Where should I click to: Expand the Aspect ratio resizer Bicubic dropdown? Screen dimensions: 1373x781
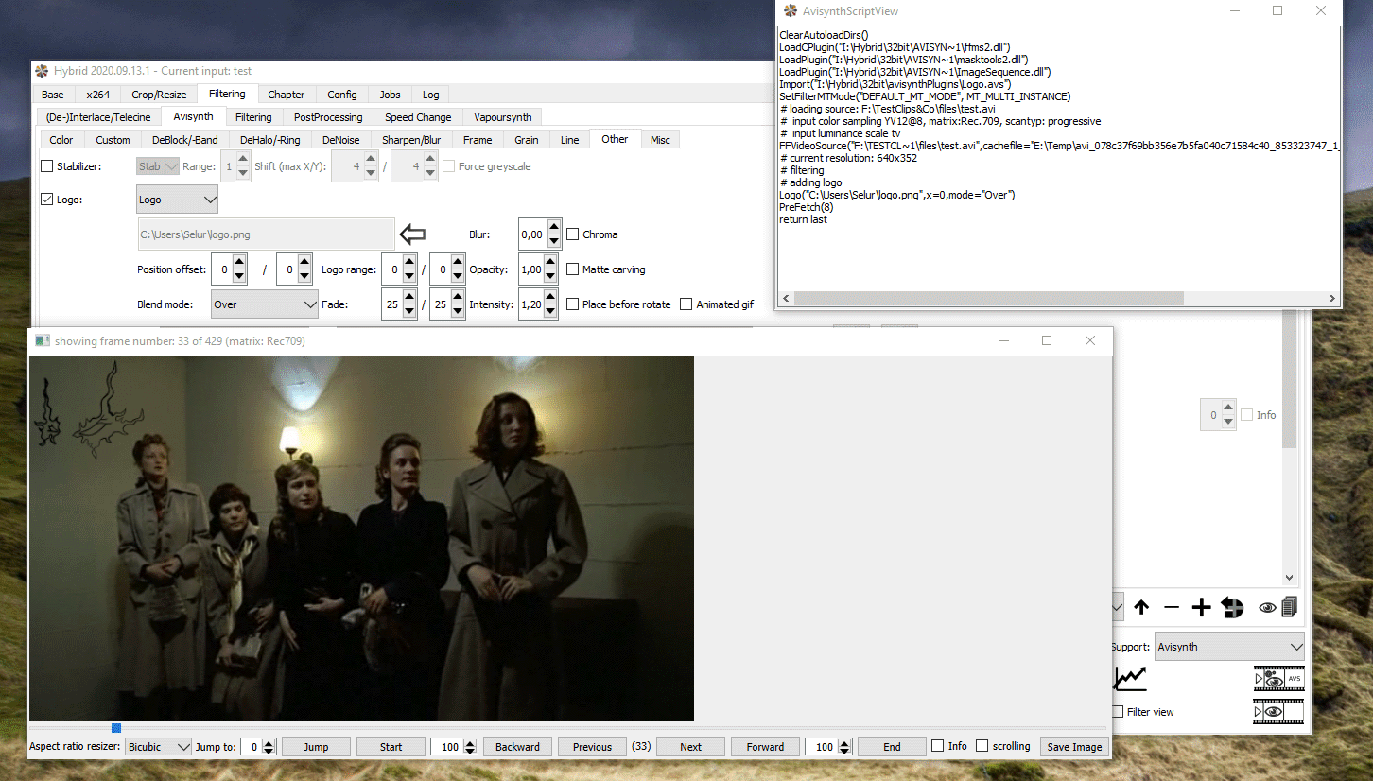click(x=159, y=747)
